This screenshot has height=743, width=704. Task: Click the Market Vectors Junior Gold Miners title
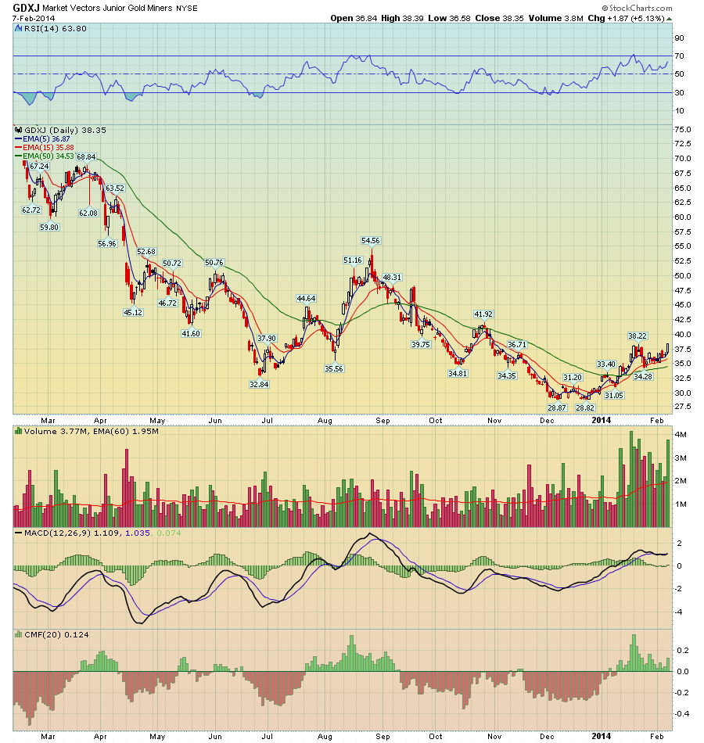pyautogui.click(x=108, y=8)
